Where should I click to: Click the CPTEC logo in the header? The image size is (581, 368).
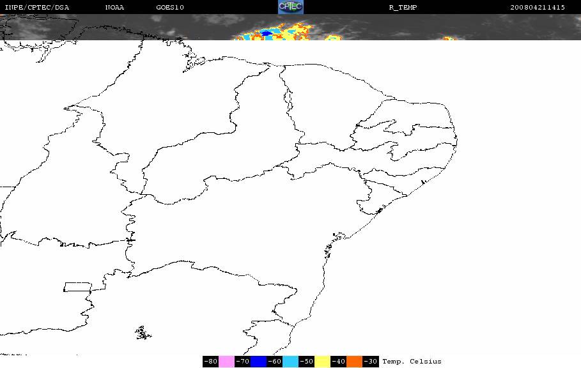pyautogui.click(x=290, y=7)
